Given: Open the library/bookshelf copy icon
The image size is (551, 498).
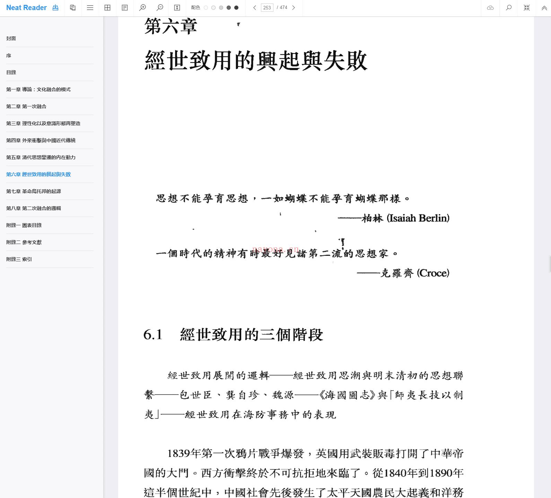Looking at the screenshot, I should tap(73, 8).
